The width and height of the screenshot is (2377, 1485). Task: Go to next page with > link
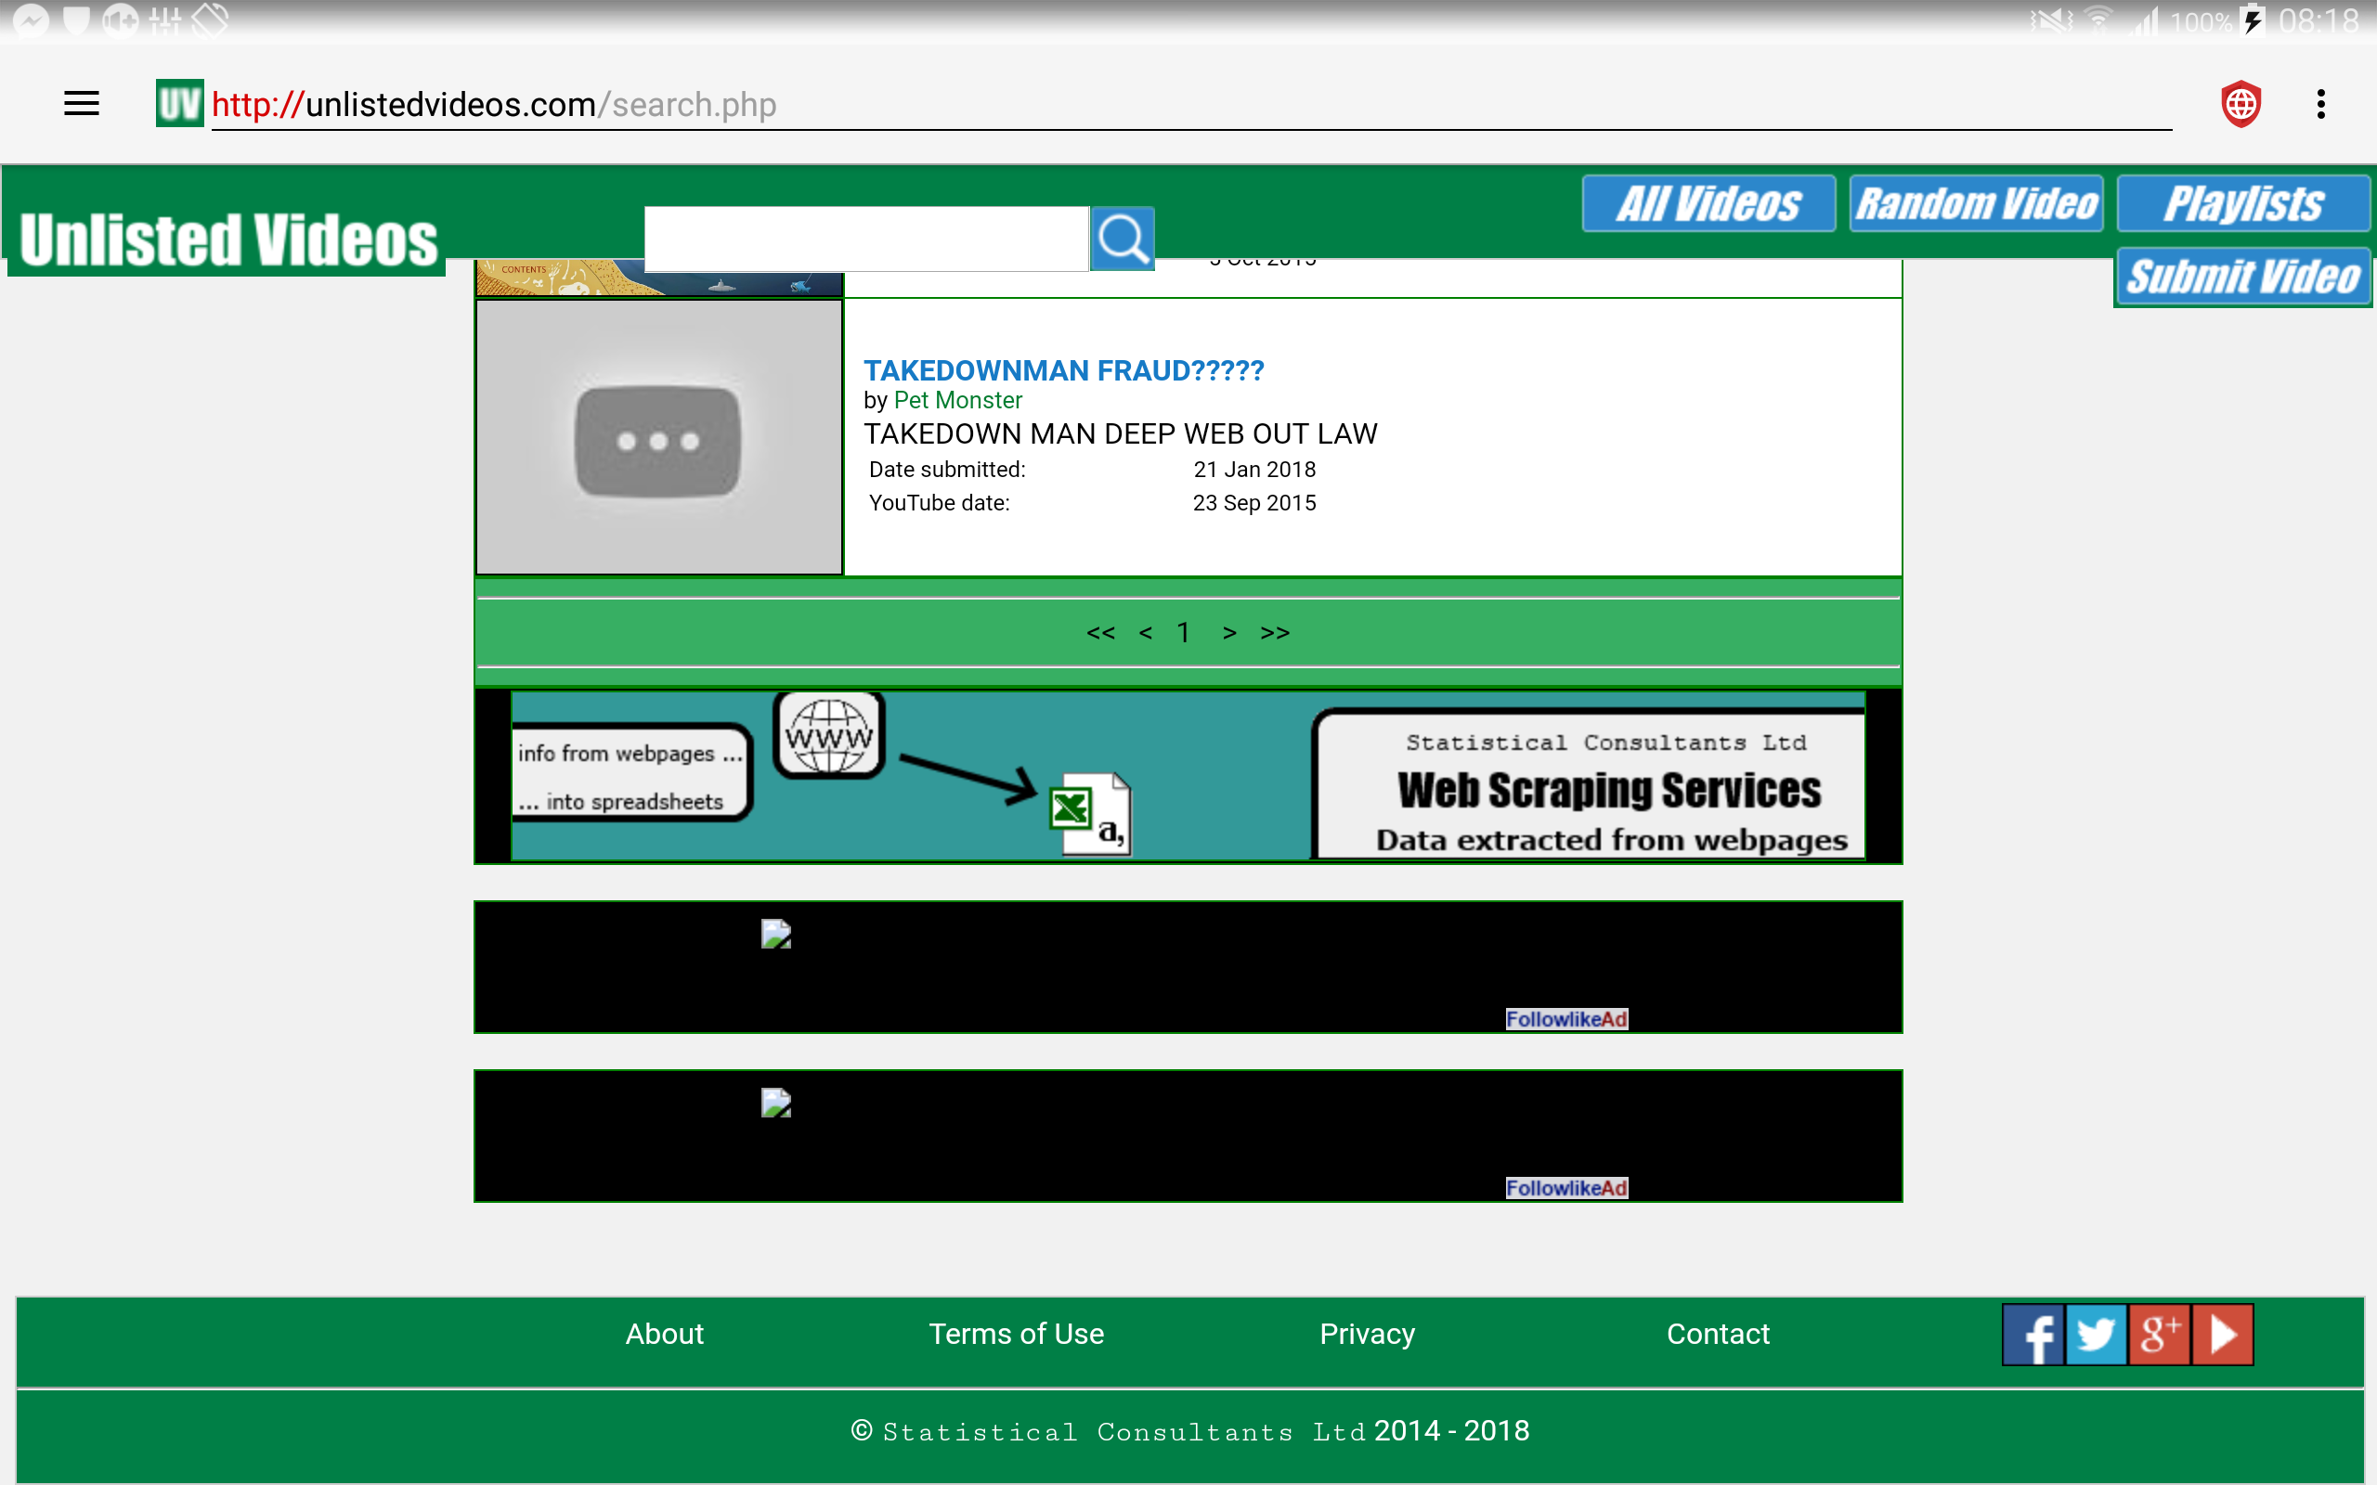[x=1228, y=632]
